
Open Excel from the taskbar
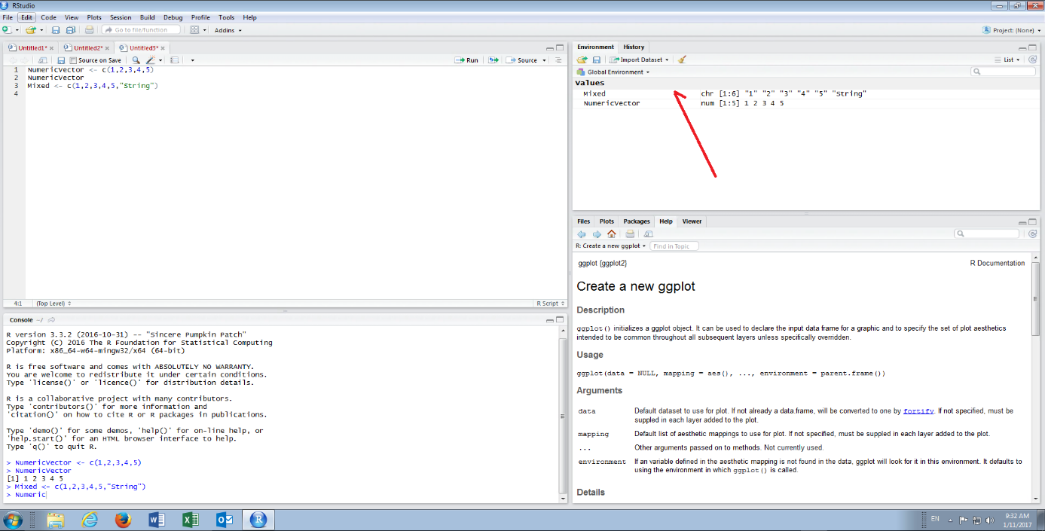191,520
